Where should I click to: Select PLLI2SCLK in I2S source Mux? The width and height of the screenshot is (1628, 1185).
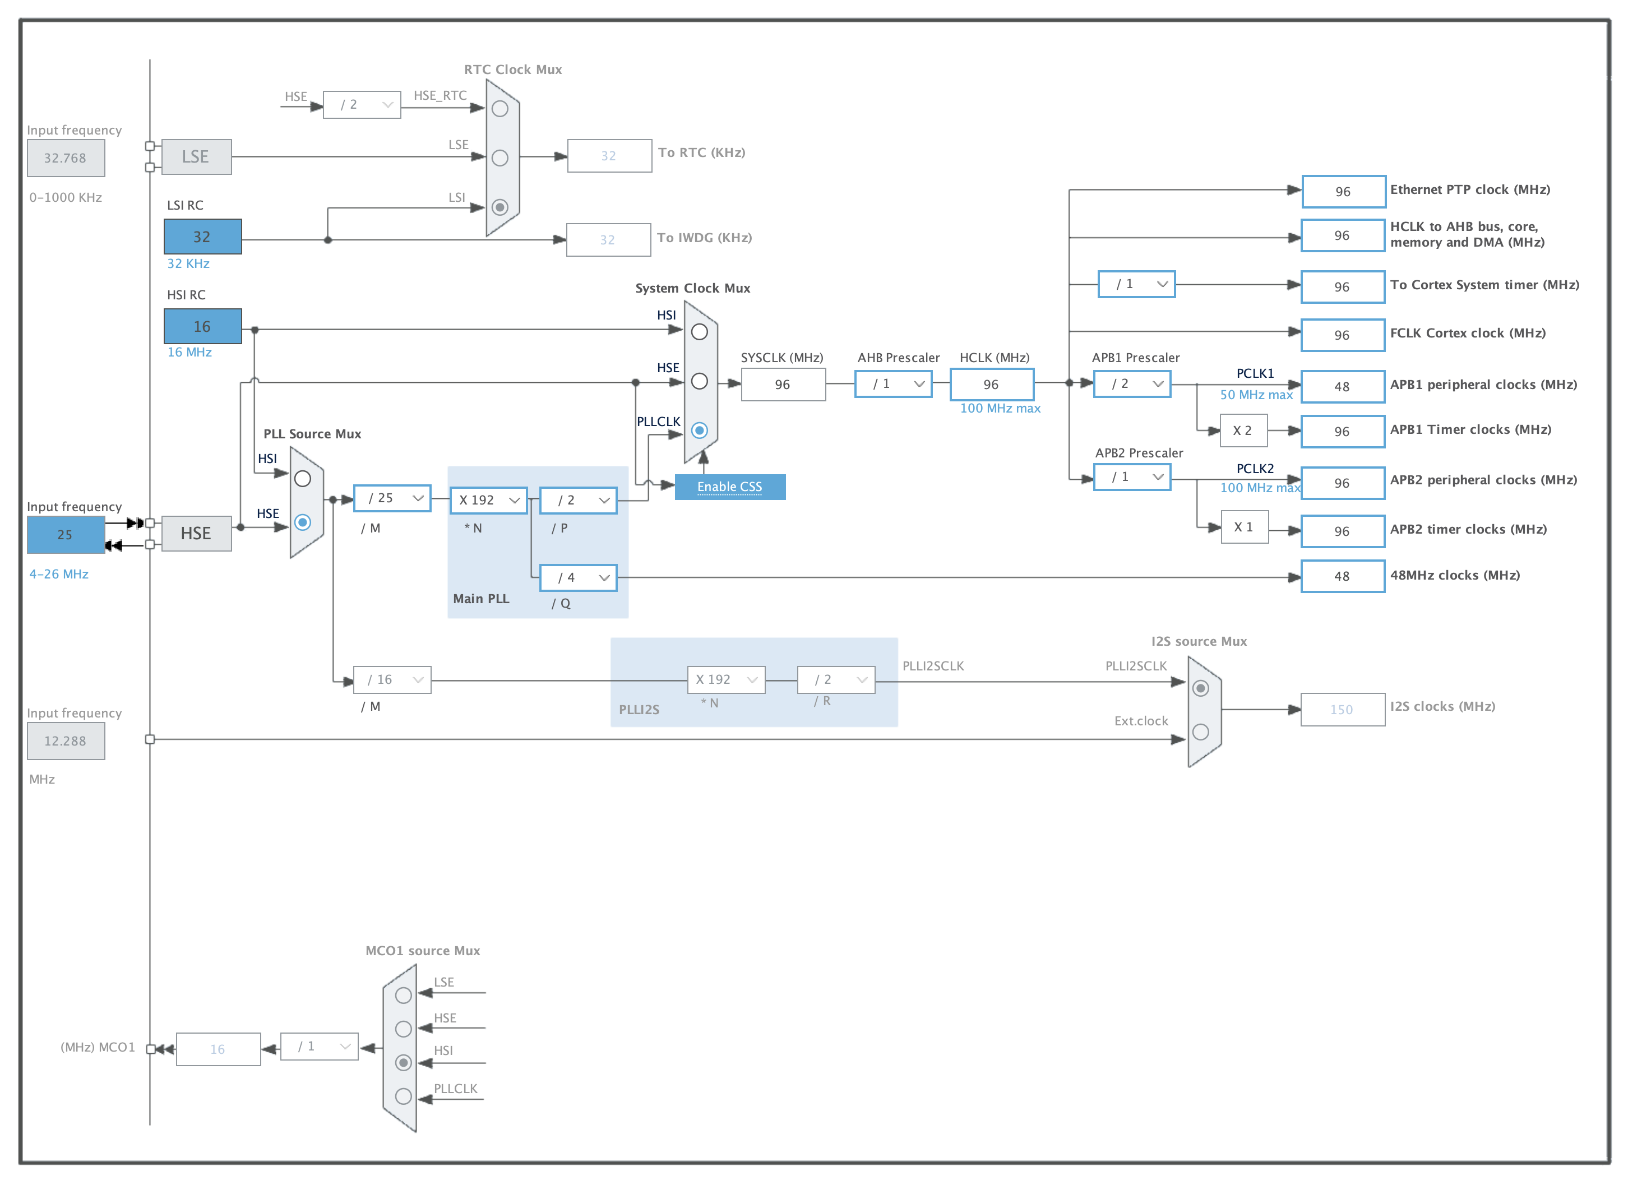[1201, 688]
